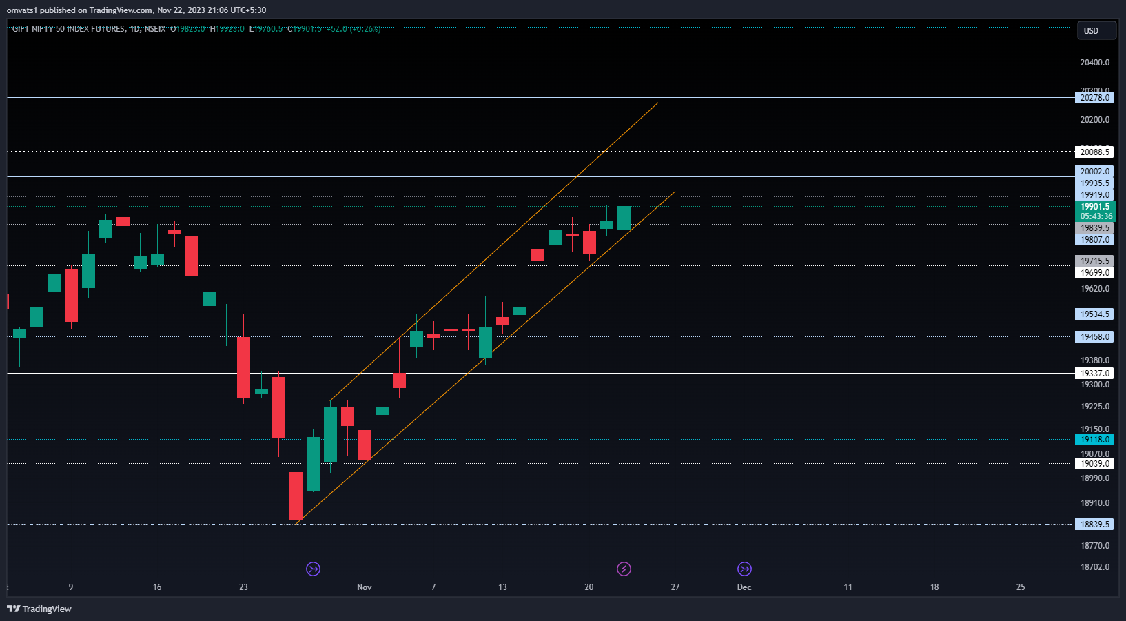The height and width of the screenshot is (621, 1126).
Task: Select the 20002.0 price label
Action: point(1094,172)
